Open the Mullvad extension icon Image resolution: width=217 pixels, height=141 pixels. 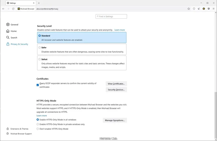click(204, 9)
